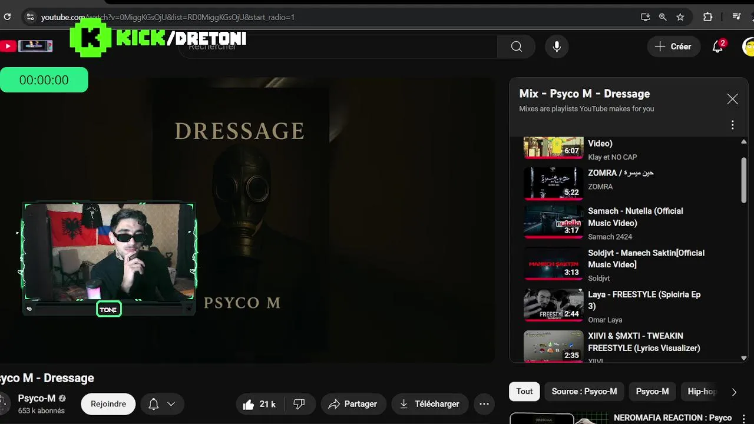Activate voice search microphone
754x424 pixels.
tap(557, 47)
